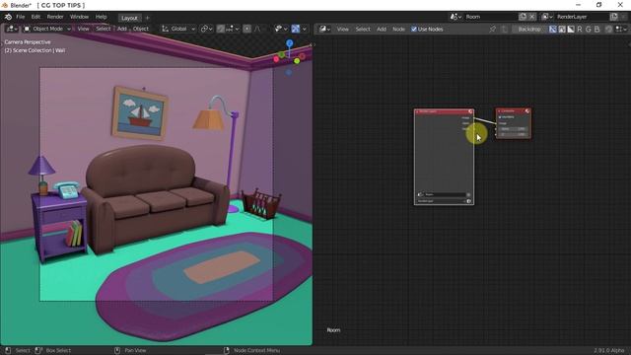Toggle snapping magnet in viewport header
This screenshot has height=355, width=631.
221,29
